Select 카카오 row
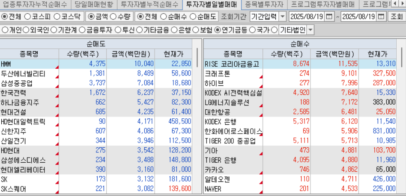Screen dimensions: 406x196 pos(300,170)
